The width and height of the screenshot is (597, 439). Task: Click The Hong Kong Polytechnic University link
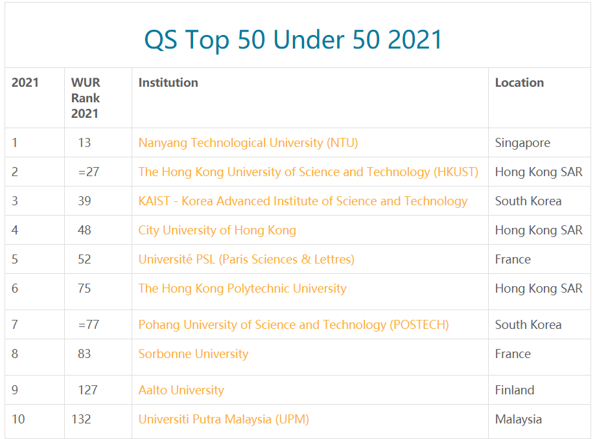coord(242,288)
